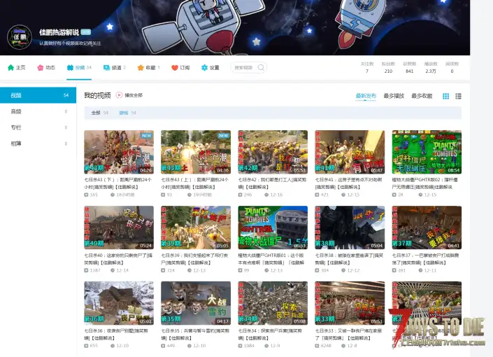This screenshot has height=357, width=493.
Task: Click the 阅读数 reads stat
Action: (452, 67)
